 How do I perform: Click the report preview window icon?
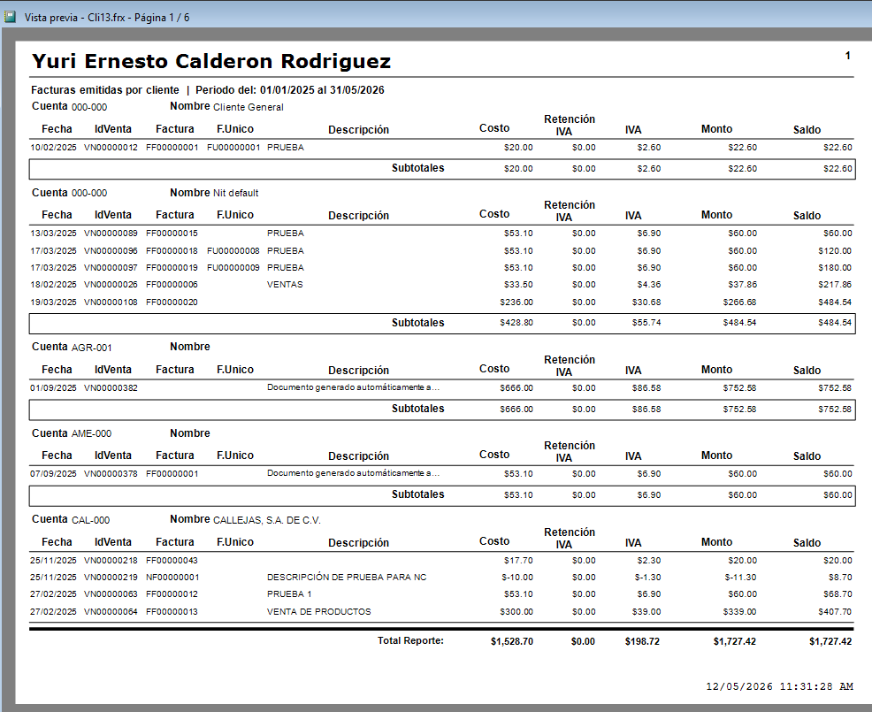click(10, 17)
